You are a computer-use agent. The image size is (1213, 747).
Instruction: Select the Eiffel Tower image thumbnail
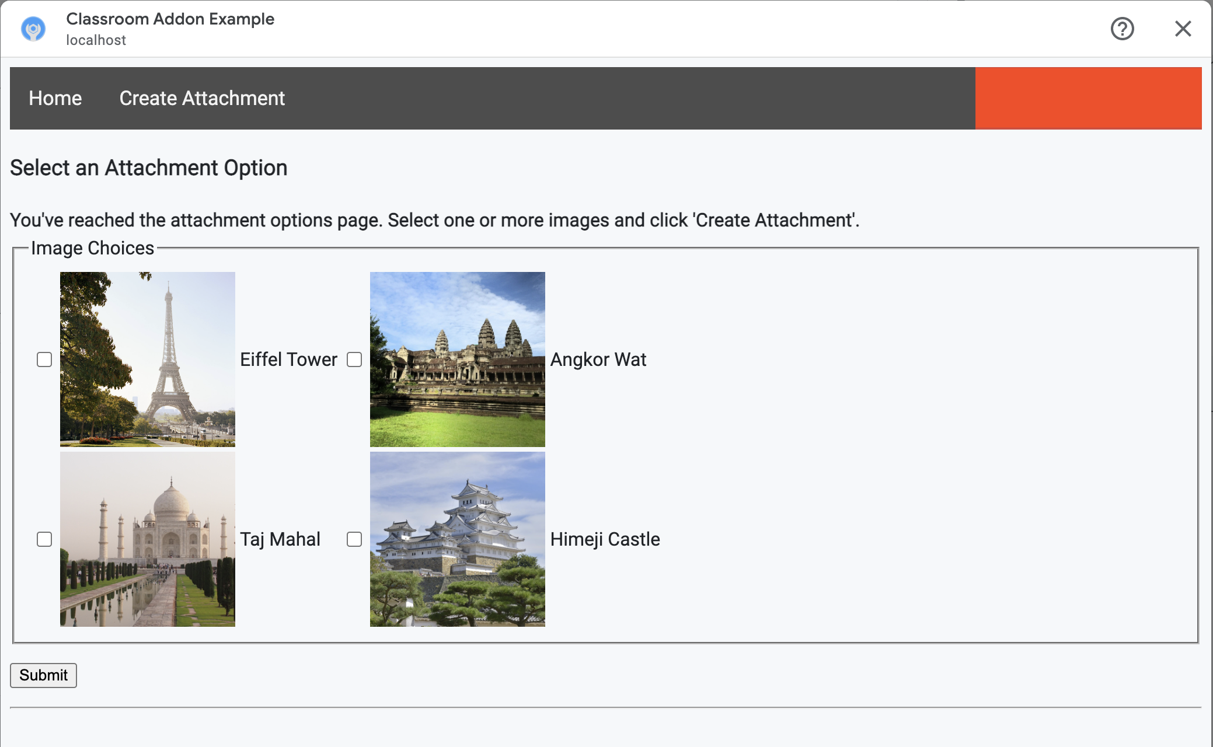pyautogui.click(x=147, y=359)
